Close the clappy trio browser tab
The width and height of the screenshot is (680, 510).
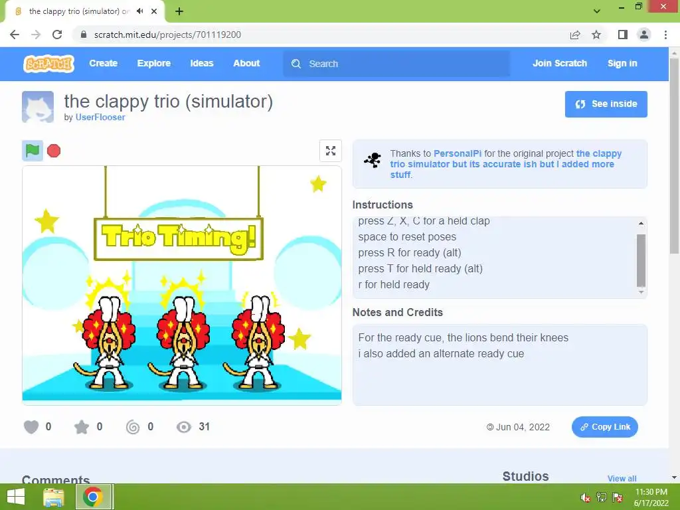pos(154,11)
